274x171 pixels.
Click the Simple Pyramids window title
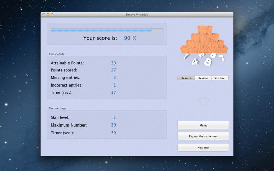[137, 15]
